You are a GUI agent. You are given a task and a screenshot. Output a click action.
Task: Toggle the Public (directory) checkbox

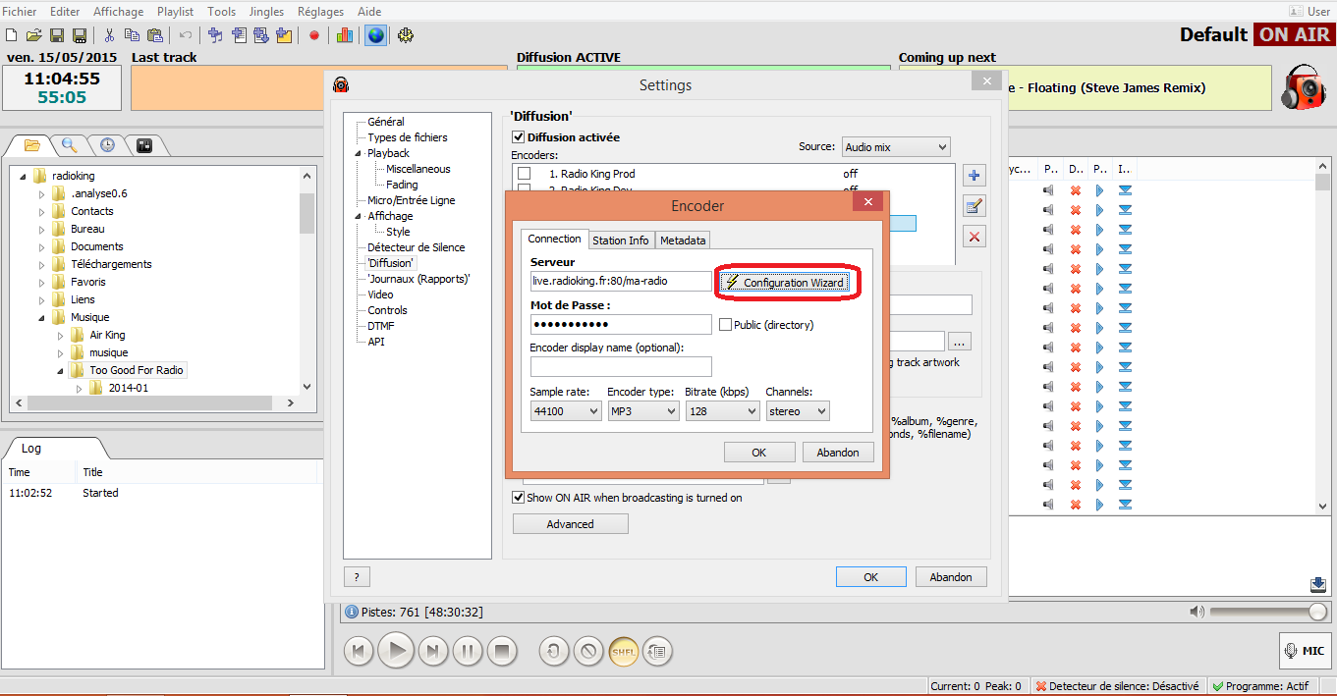click(726, 325)
